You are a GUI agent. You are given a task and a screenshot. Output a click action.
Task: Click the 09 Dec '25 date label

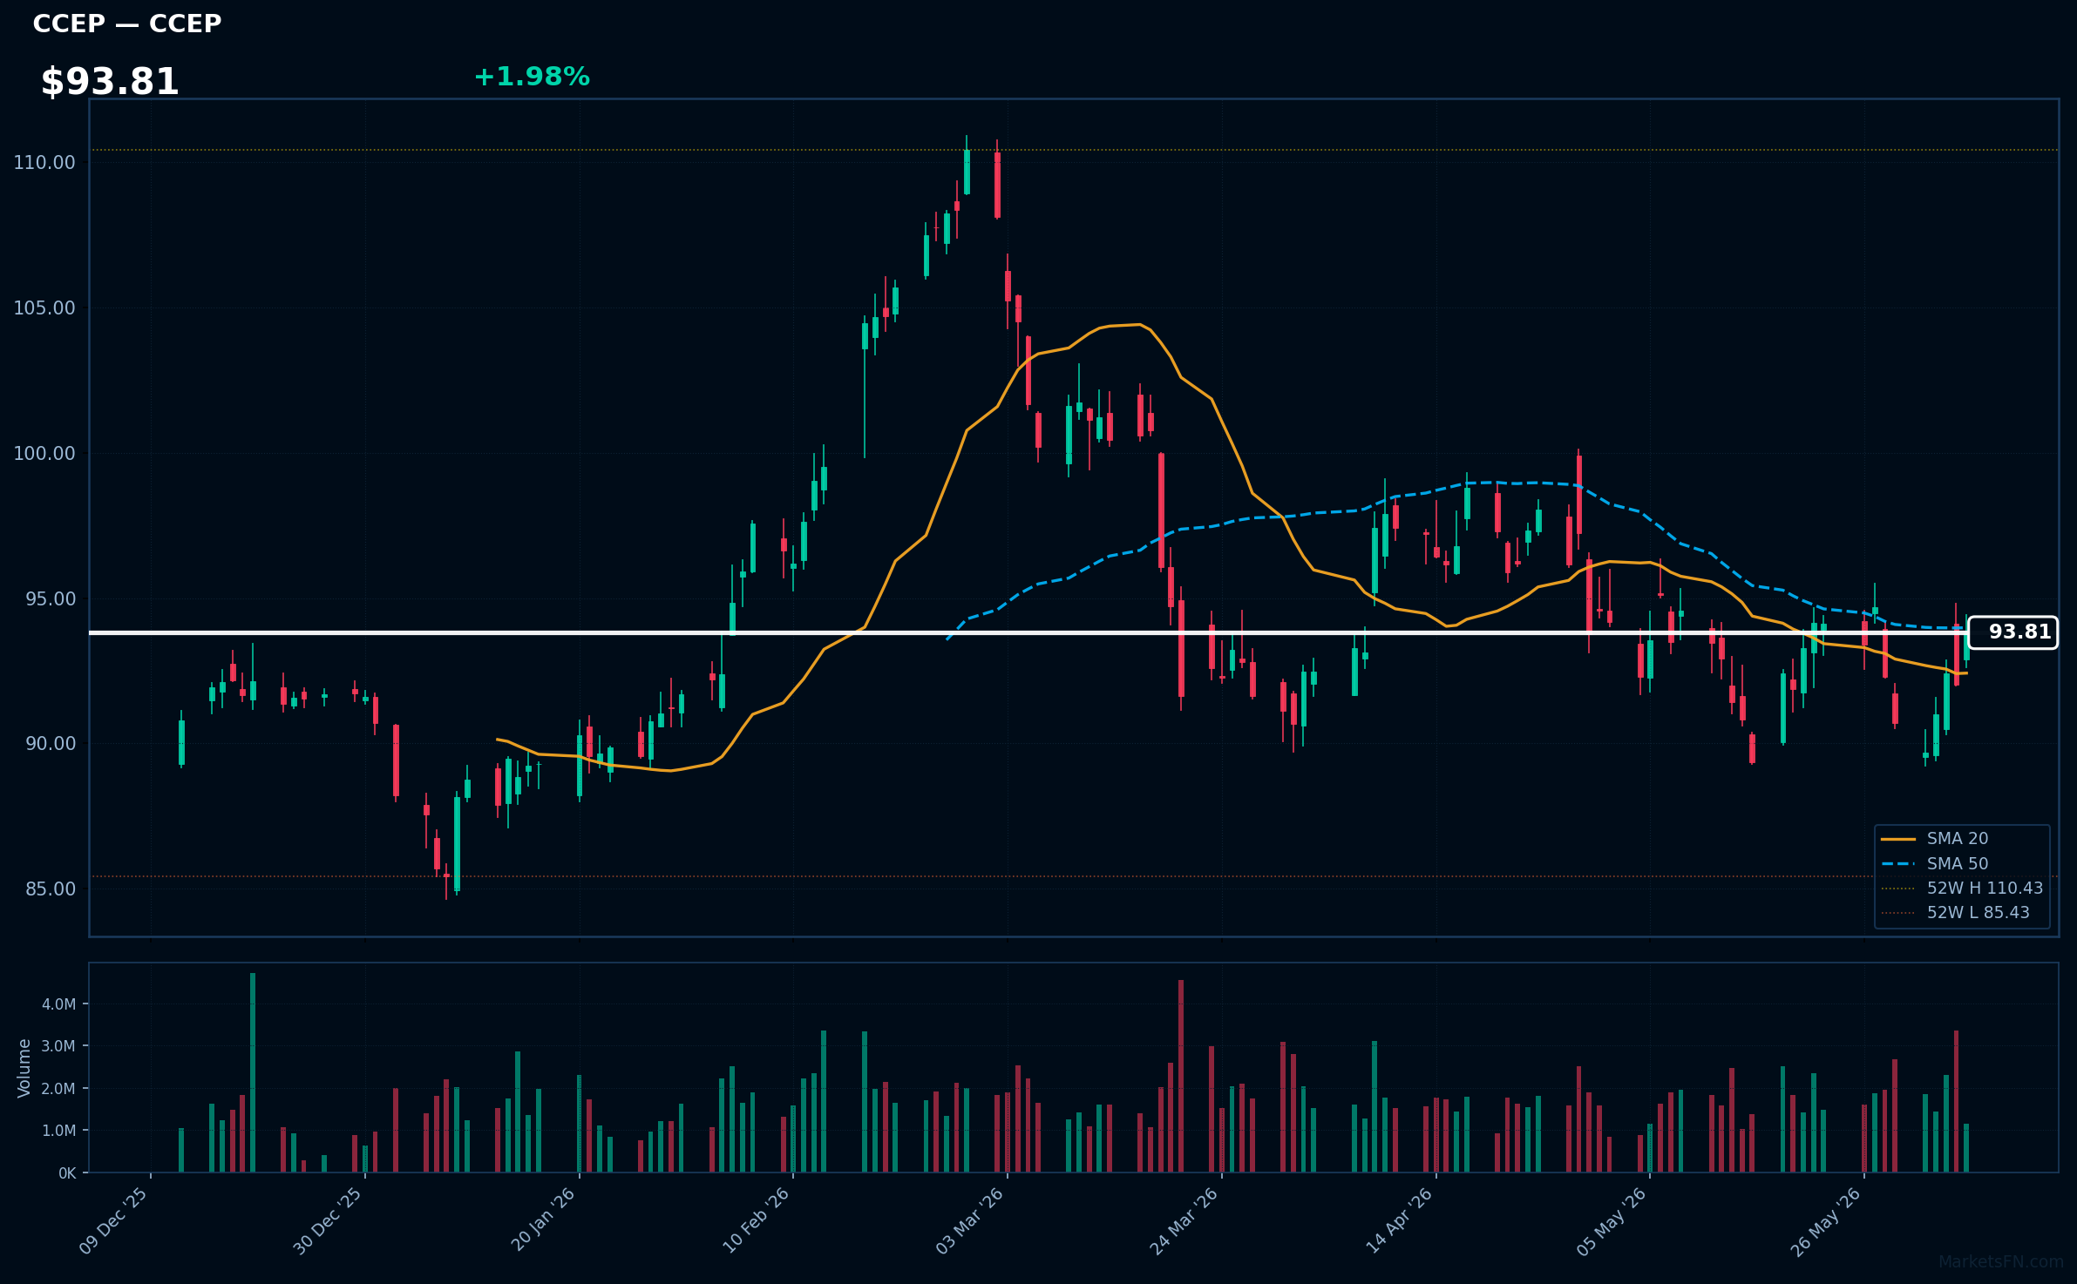(x=113, y=1221)
